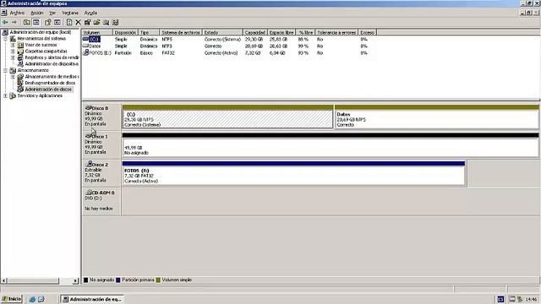Viewport: 541px width, 304px height.
Task: Sort by the Espacio libre column header
Action: tap(281, 32)
